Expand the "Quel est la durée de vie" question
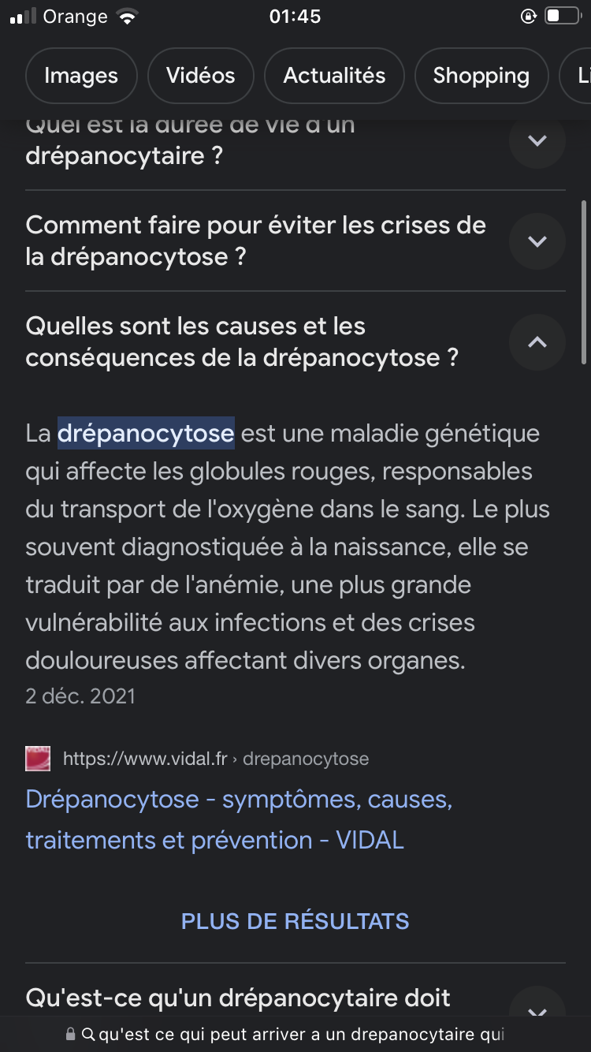Image resolution: width=591 pixels, height=1052 pixels. [537, 140]
